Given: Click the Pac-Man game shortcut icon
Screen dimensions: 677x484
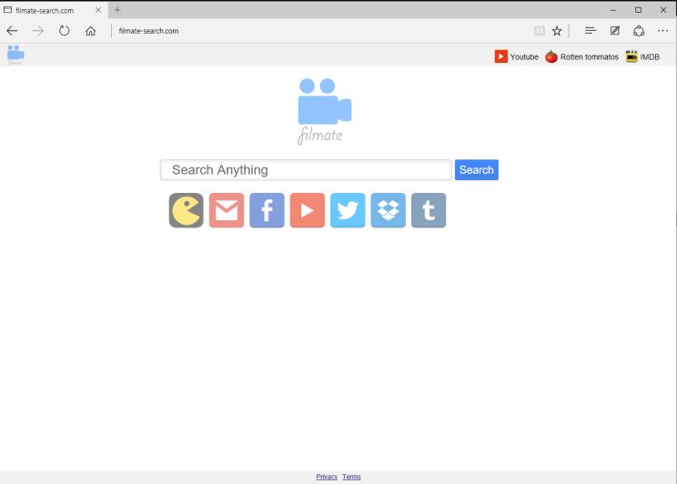Looking at the screenshot, I should tap(187, 210).
